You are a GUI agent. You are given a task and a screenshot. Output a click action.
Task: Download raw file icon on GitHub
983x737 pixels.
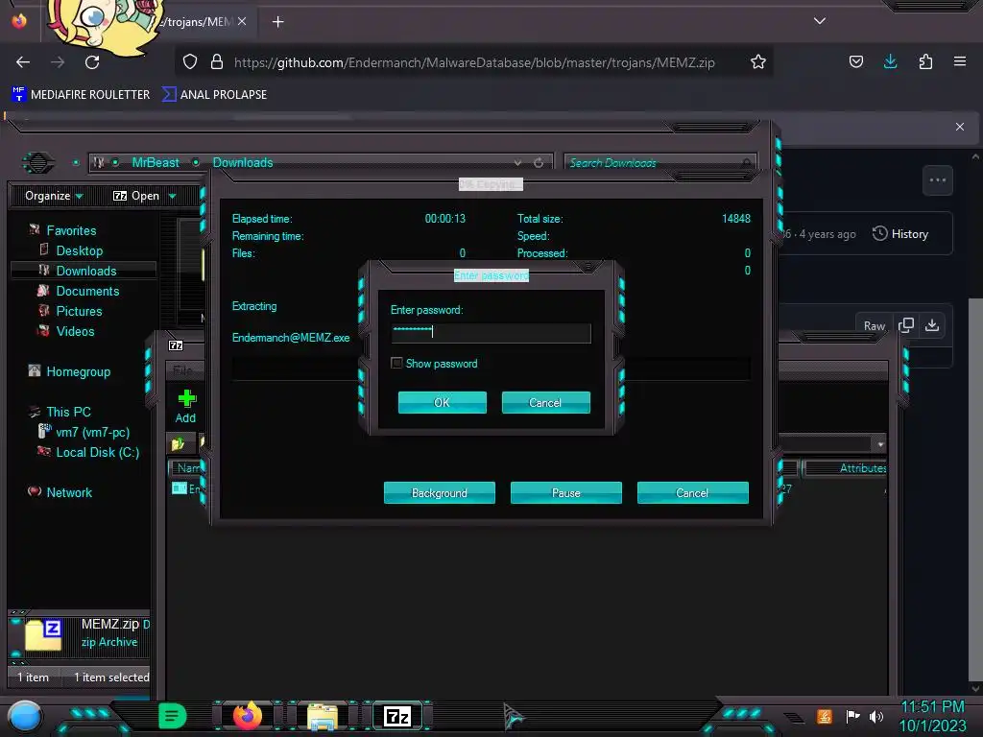pos(932,325)
